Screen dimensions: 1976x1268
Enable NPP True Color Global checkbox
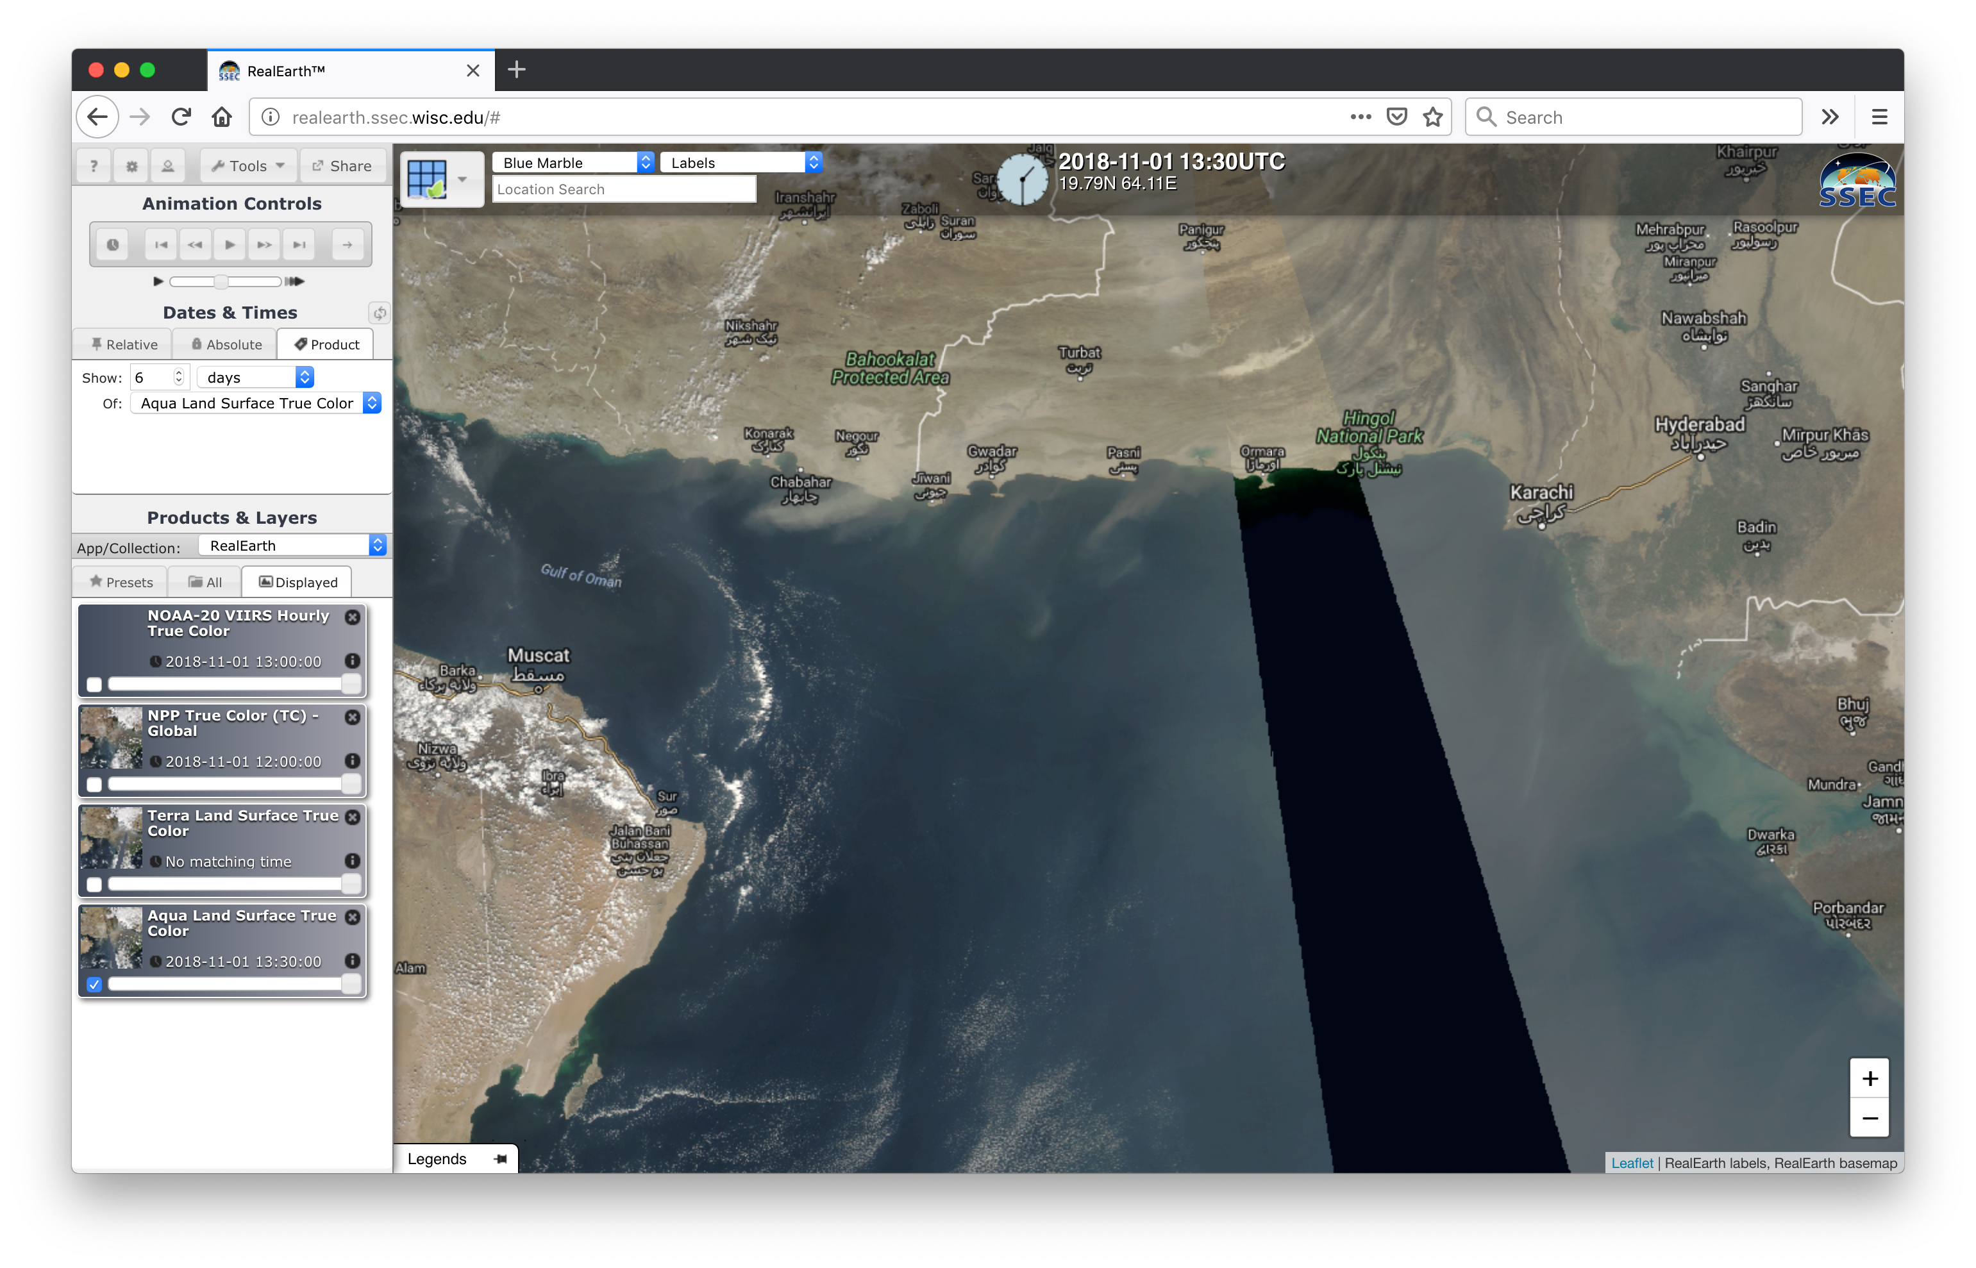(95, 785)
